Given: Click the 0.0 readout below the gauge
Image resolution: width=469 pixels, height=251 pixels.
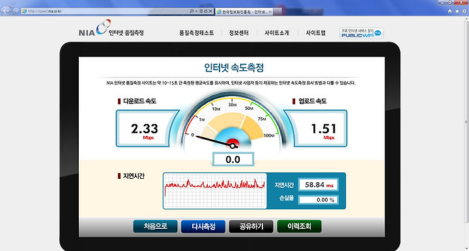Looking at the screenshot, I should pyautogui.click(x=233, y=159).
